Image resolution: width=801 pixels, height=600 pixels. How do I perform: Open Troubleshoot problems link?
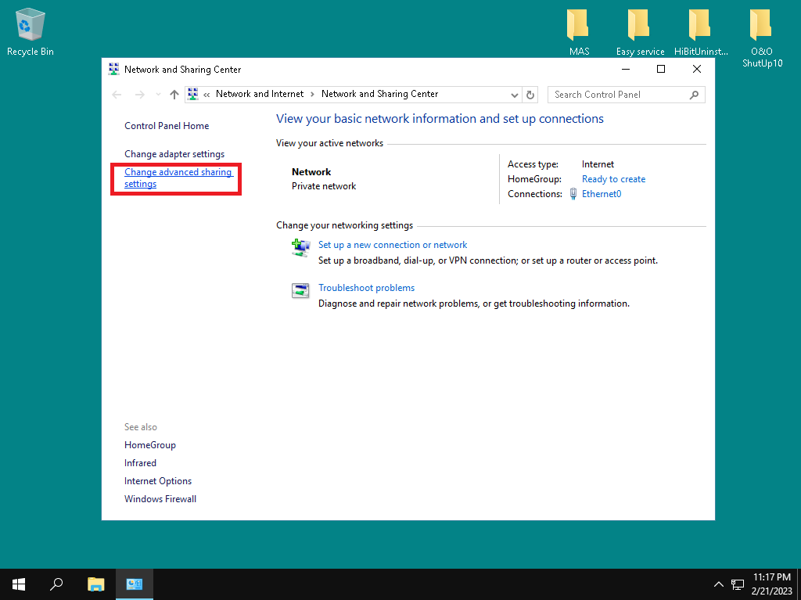[x=366, y=288]
